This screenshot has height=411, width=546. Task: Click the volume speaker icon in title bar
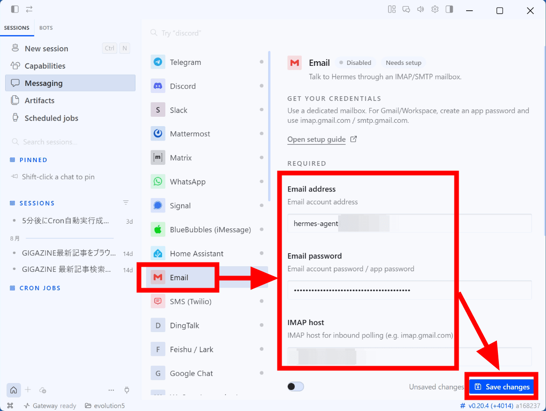pyautogui.click(x=421, y=9)
